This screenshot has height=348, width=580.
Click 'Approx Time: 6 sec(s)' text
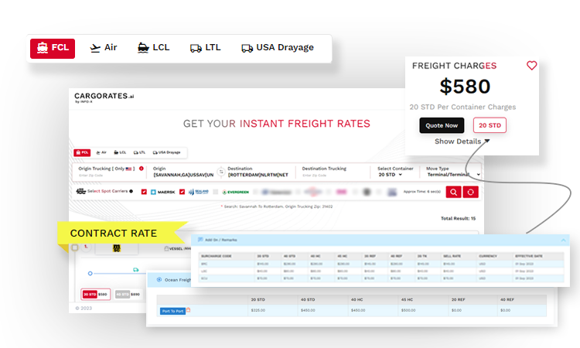click(x=422, y=192)
